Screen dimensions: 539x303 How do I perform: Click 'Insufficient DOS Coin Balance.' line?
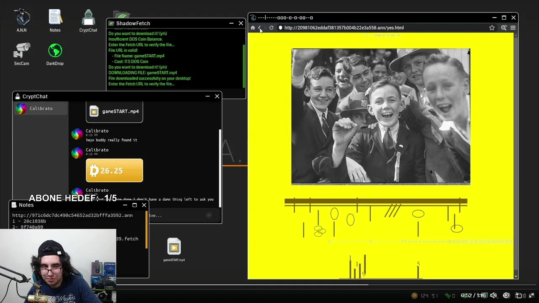point(136,39)
